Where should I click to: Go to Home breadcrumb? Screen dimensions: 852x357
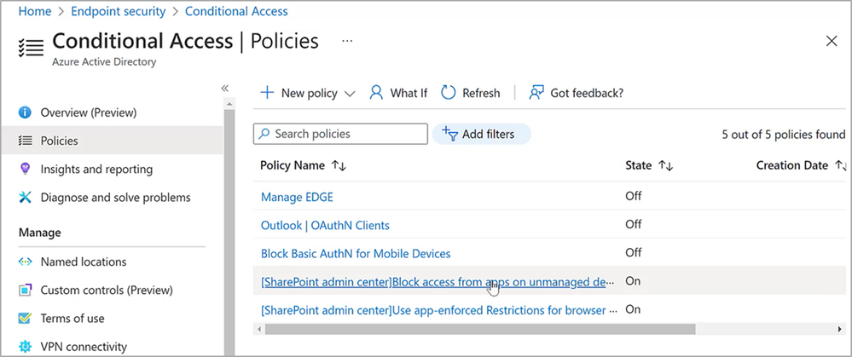[35, 11]
